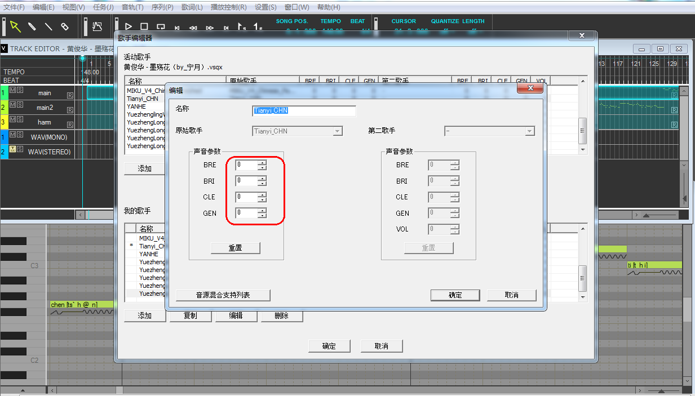Toggle the curve automation tool icon

coord(97,26)
